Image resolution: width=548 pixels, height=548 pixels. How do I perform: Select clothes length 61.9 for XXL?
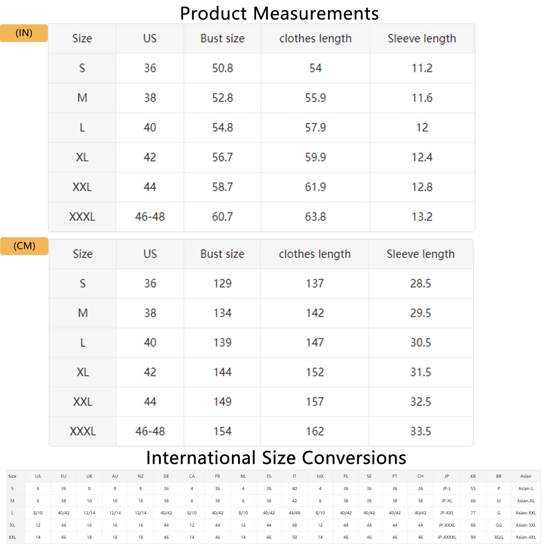[x=315, y=187]
